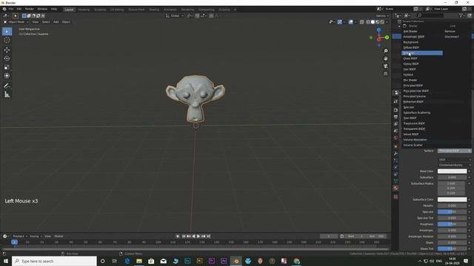
Task: Open the File menu
Action: (10, 9)
